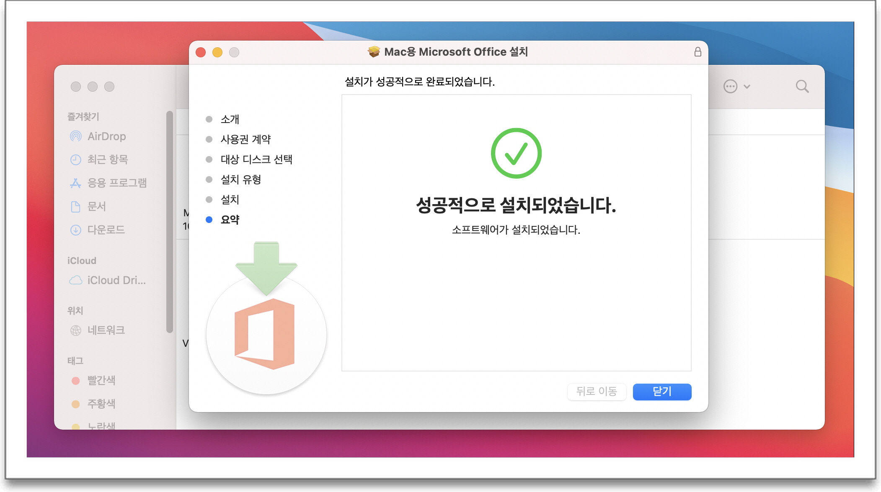Click the orange tag color dot

tap(76, 404)
